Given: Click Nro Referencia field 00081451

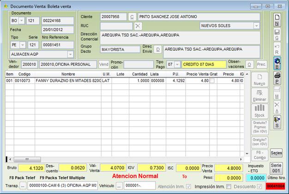Looking at the screenshot, I should click(x=58, y=45).
